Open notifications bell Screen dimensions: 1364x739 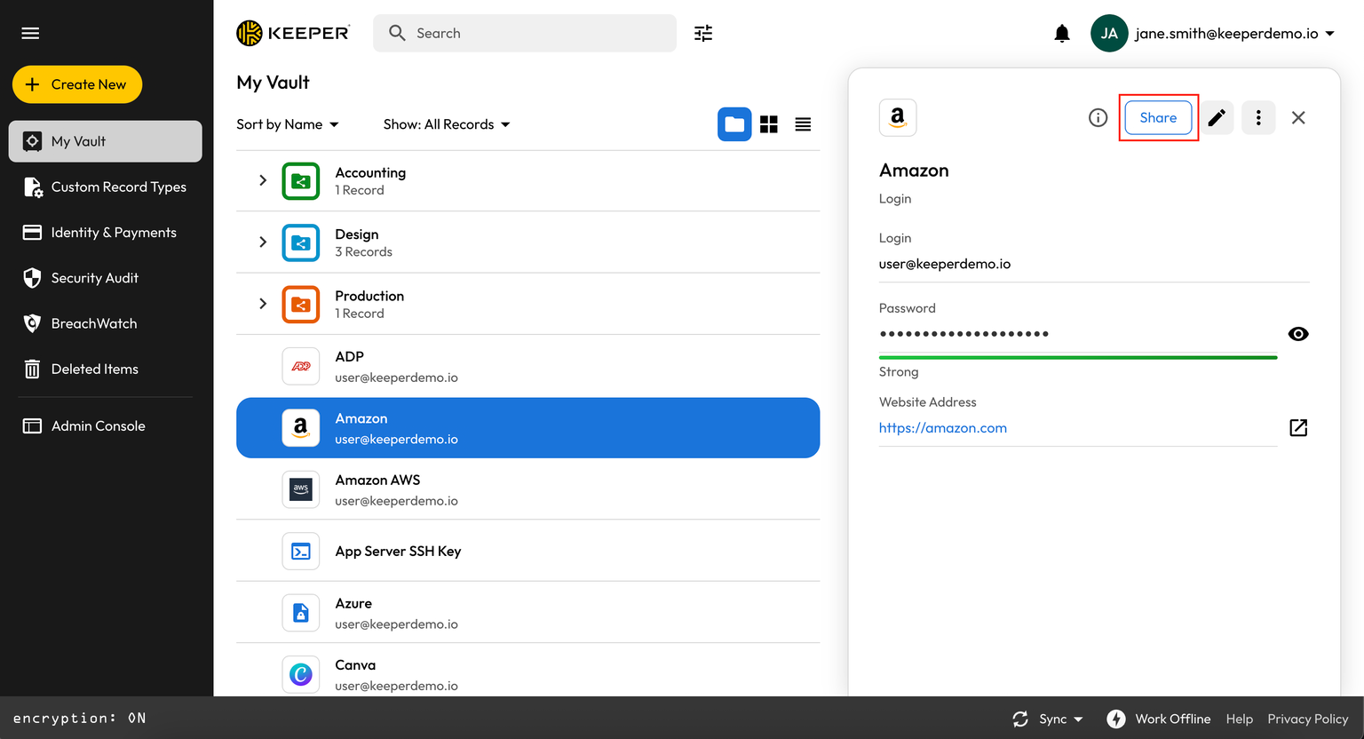click(1062, 33)
